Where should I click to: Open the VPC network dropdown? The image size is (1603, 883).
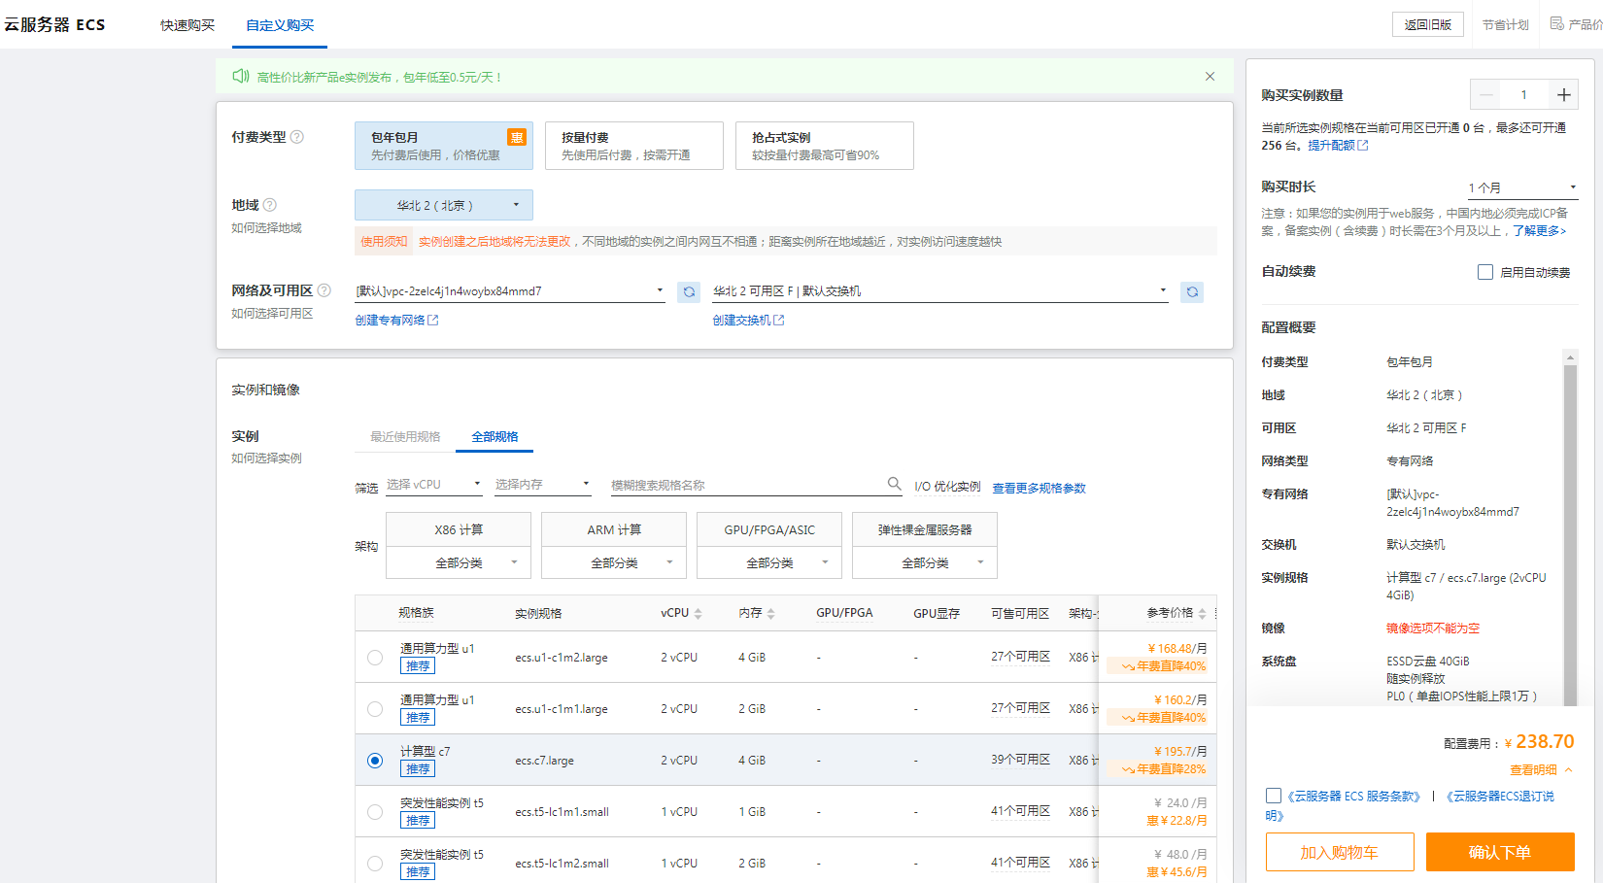point(510,290)
